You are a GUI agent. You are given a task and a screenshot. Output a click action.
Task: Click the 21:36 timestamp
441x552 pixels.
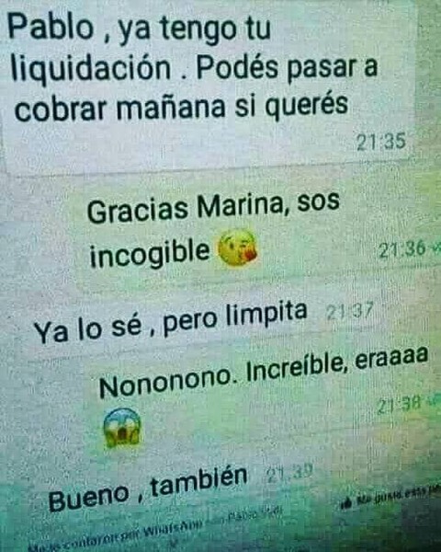403,249
